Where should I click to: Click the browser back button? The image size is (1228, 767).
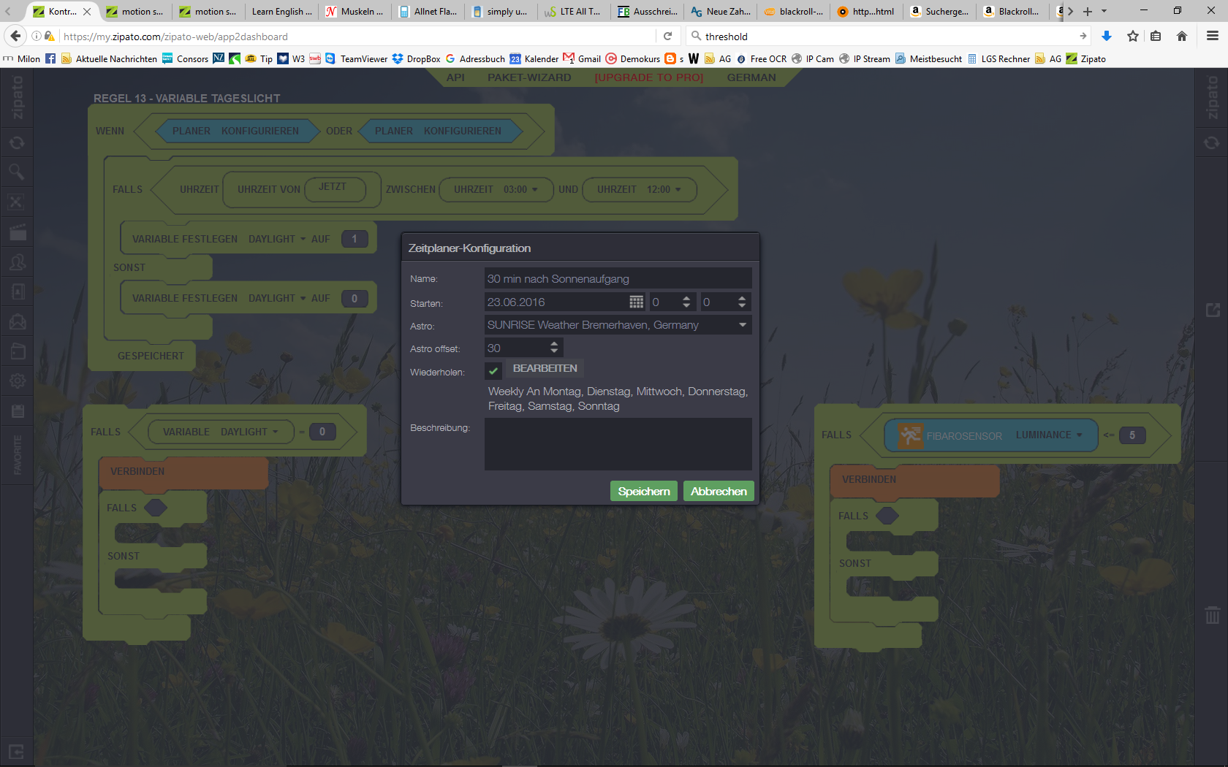15,37
